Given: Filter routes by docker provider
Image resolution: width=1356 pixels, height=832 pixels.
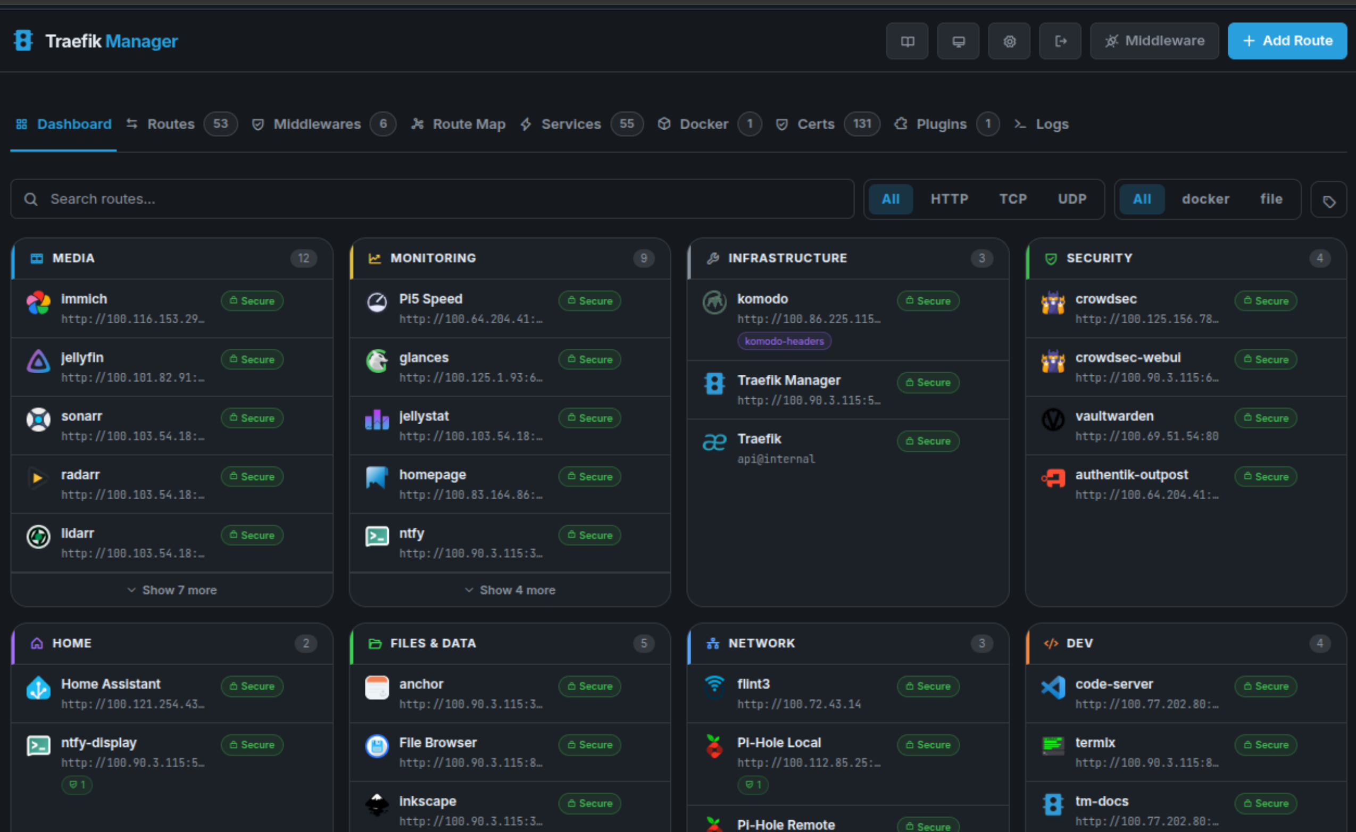Looking at the screenshot, I should tap(1204, 199).
